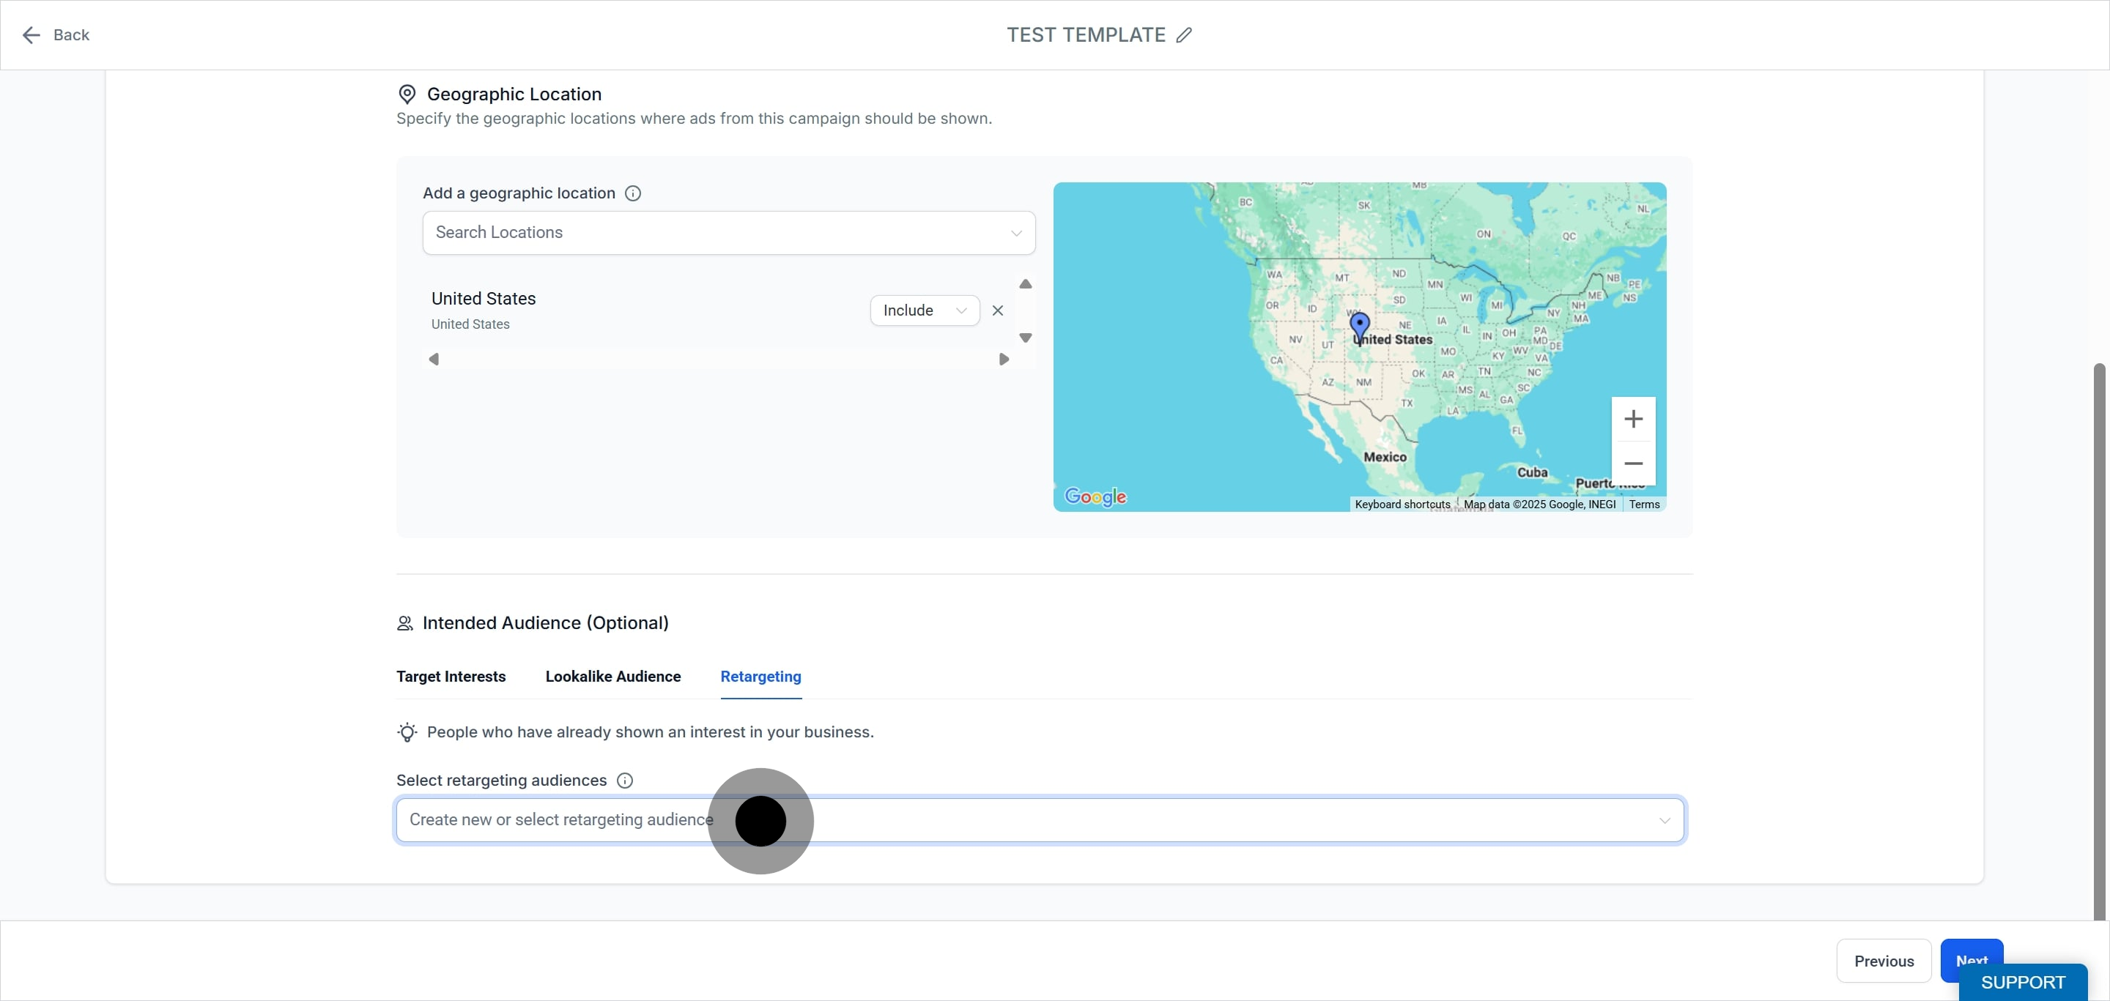Open info tooltip for Select retargeting audiences
Screen dimensions: 2110x1001
coord(624,781)
